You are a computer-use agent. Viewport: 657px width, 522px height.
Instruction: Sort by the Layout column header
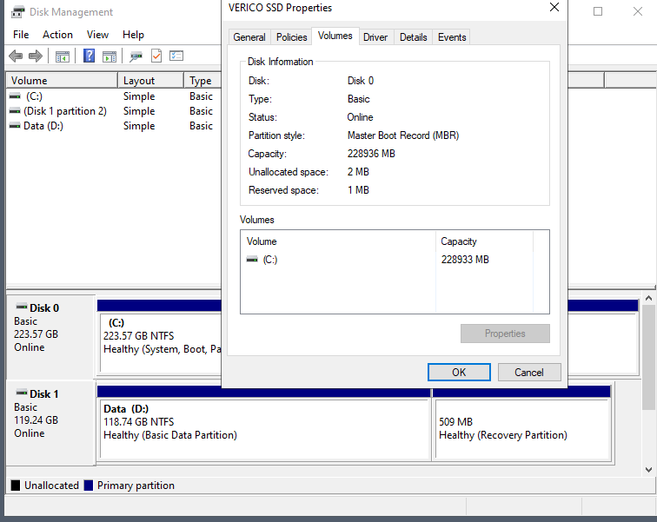[151, 81]
